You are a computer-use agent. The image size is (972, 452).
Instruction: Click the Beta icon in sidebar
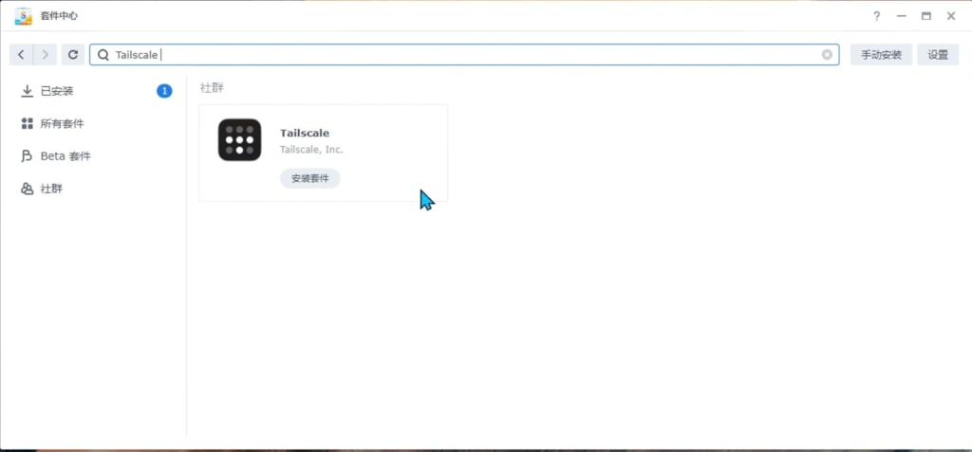[x=27, y=156]
